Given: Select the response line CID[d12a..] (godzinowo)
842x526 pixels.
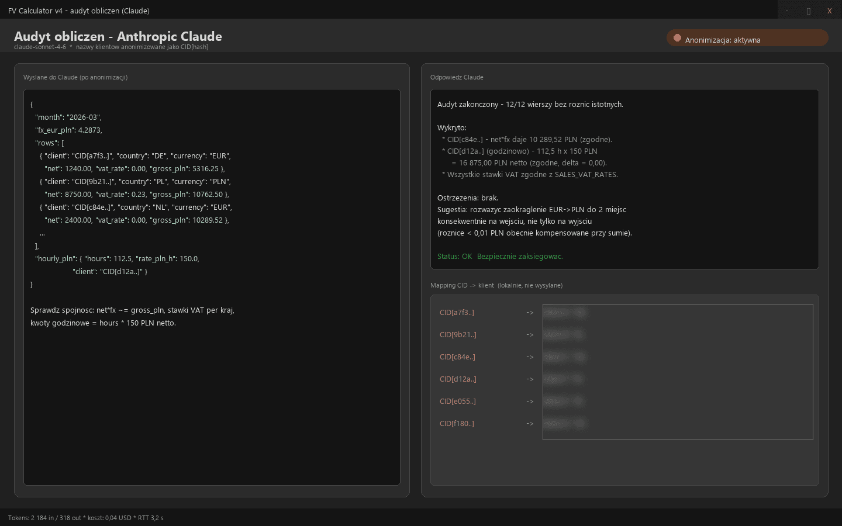Looking at the screenshot, I should click(519, 151).
